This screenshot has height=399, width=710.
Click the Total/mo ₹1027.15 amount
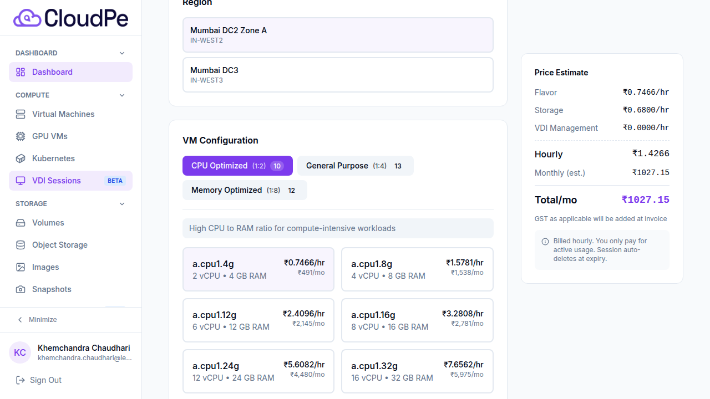point(645,199)
